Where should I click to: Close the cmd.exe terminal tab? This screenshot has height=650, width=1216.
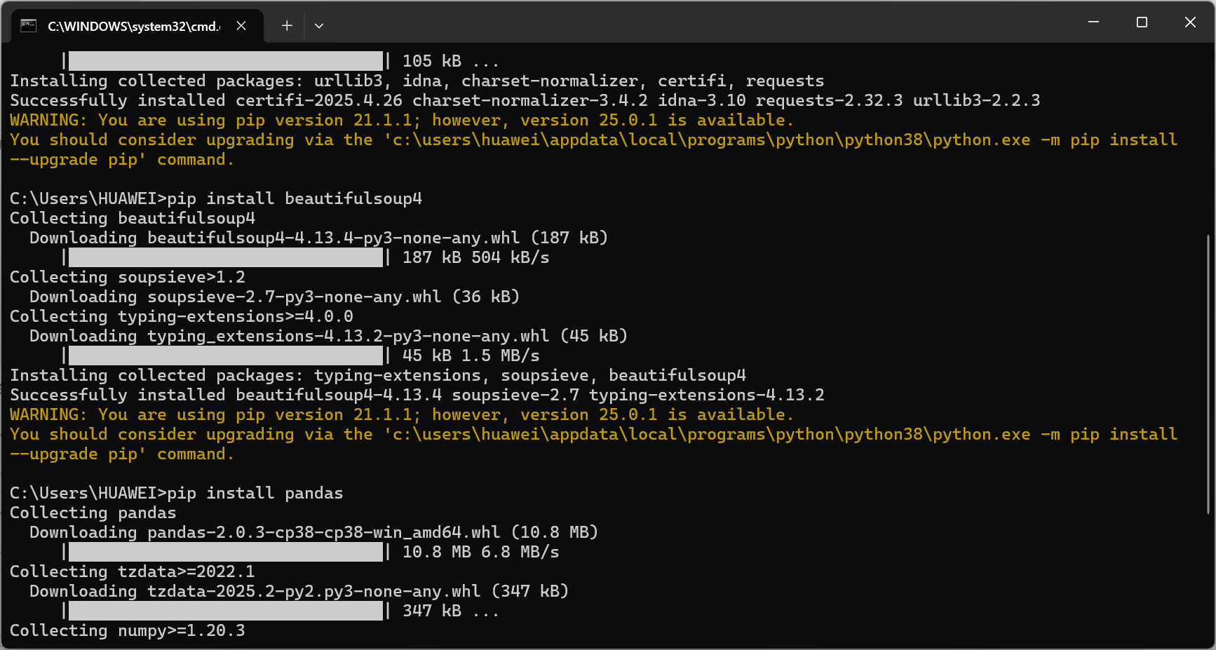[241, 26]
